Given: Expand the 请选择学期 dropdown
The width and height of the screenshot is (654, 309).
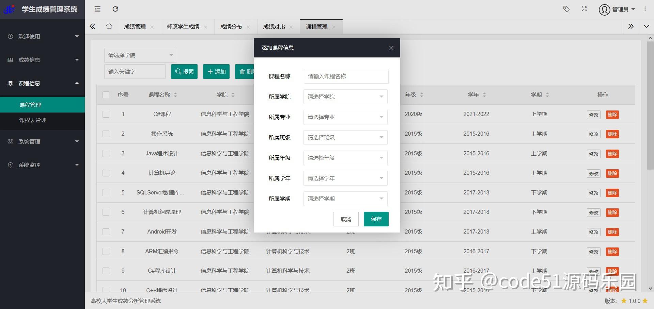Looking at the screenshot, I should tap(345, 199).
